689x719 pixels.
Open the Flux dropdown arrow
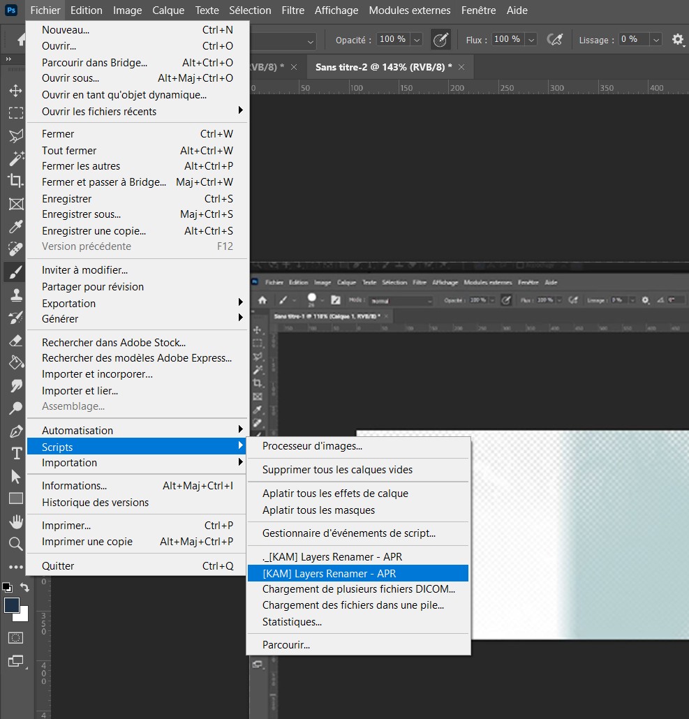(x=531, y=40)
